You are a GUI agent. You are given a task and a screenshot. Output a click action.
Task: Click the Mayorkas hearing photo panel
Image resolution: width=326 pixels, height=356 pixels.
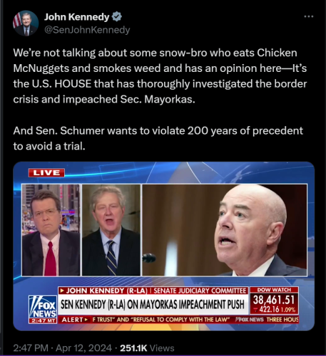pyautogui.click(x=225, y=230)
